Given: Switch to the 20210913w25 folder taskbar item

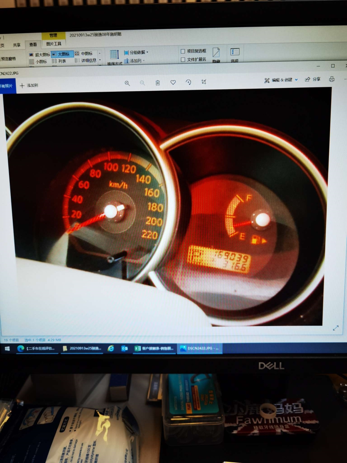Looking at the screenshot, I should pyautogui.click(x=82, y=348).
